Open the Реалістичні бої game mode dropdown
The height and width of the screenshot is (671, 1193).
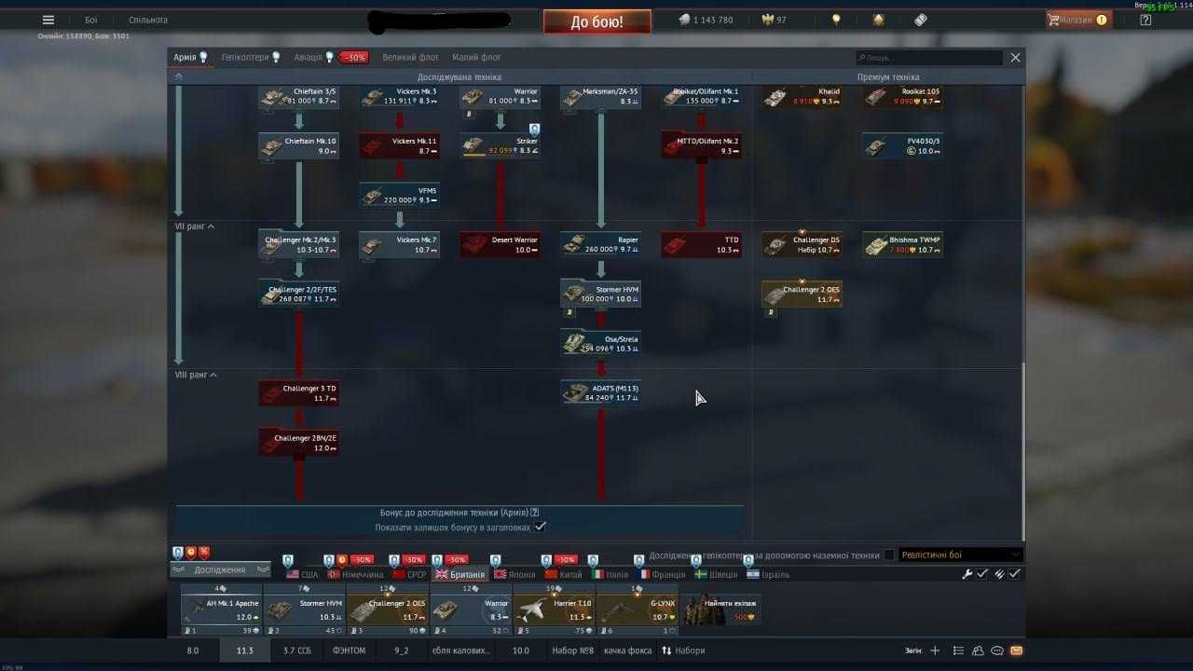(960, 555)
